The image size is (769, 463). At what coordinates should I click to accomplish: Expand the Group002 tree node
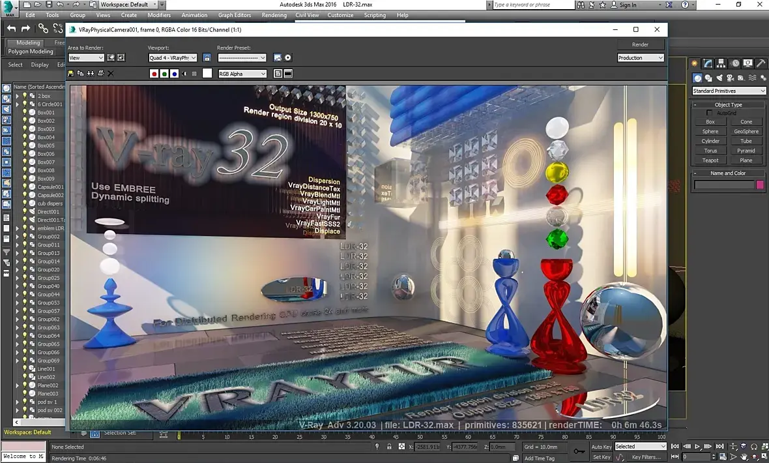[18, 237]
